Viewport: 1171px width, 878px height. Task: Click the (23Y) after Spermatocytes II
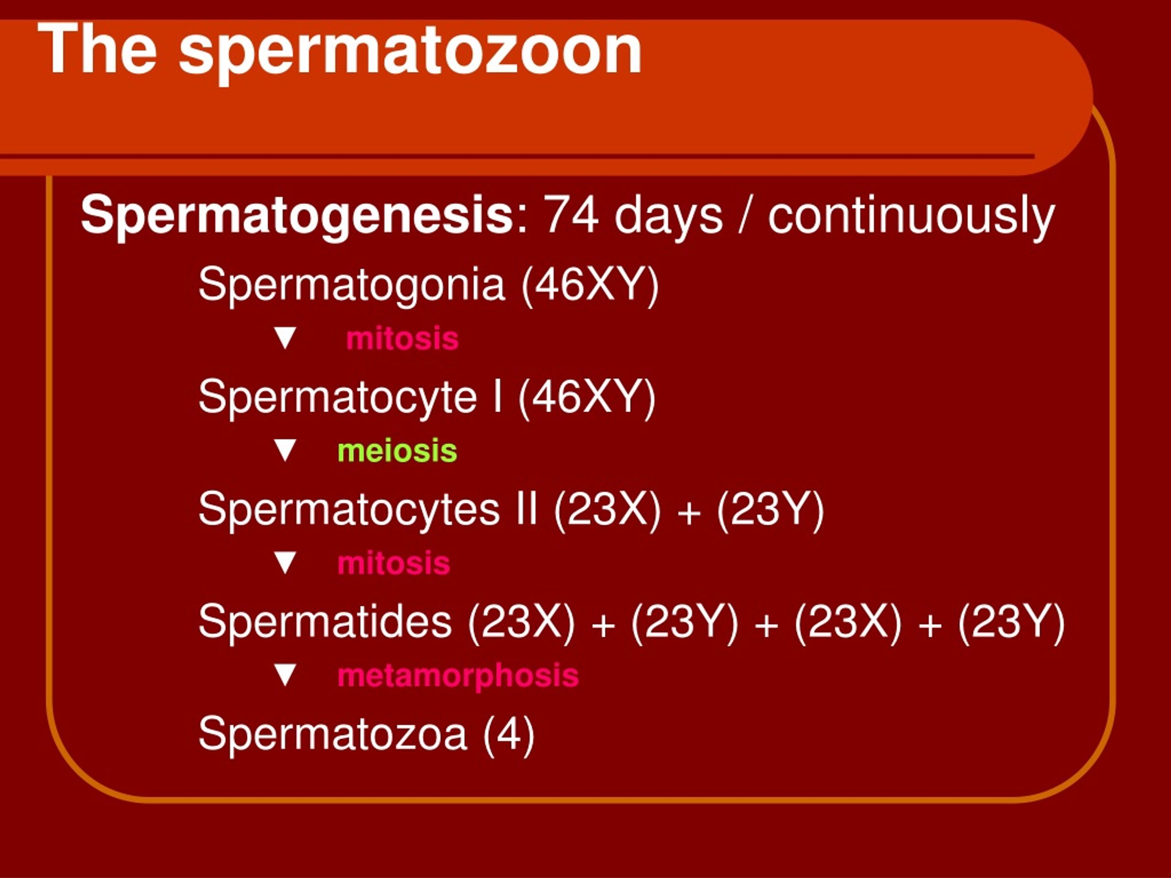tap(770, 509)
